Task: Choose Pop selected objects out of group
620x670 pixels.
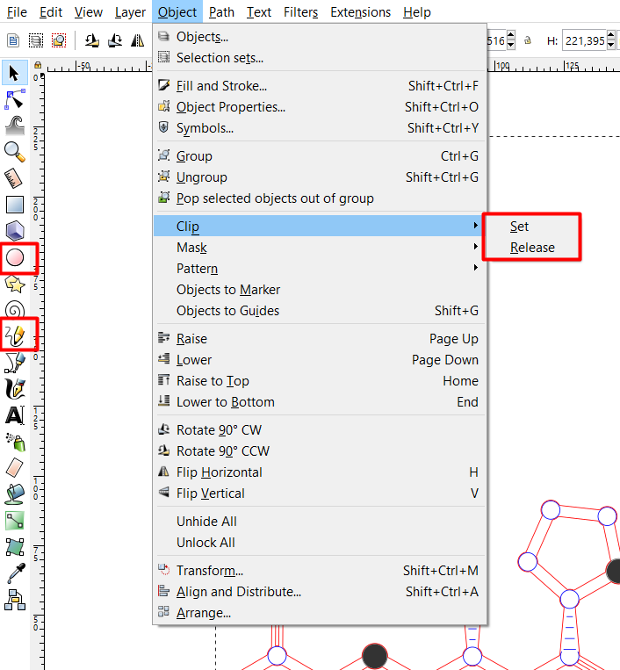Action: 320,198
